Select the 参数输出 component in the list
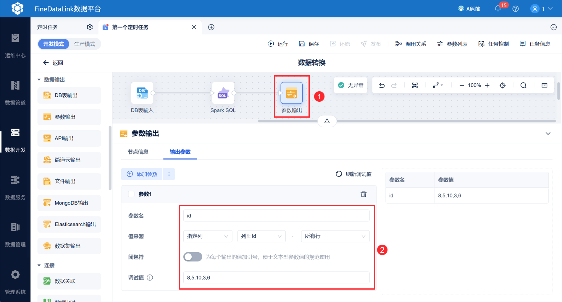Image resolution: width=562 pixels, height=302 pixels. 69,117
